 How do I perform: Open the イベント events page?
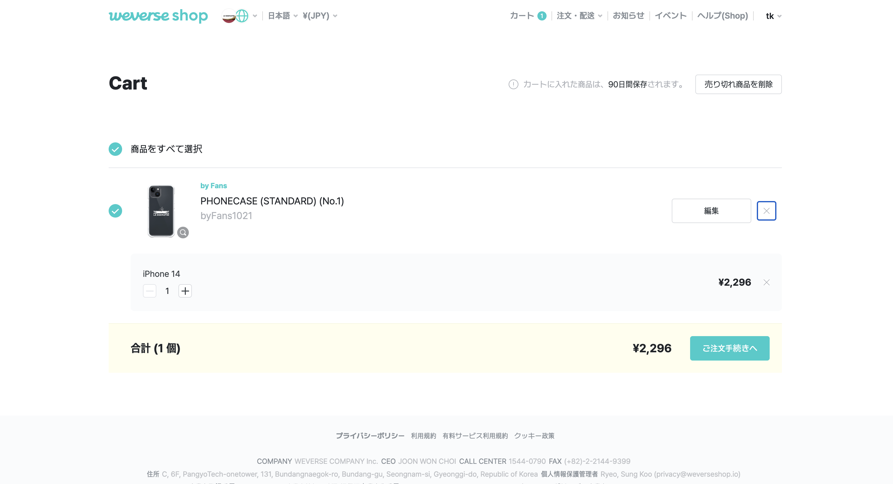(671, 16)
